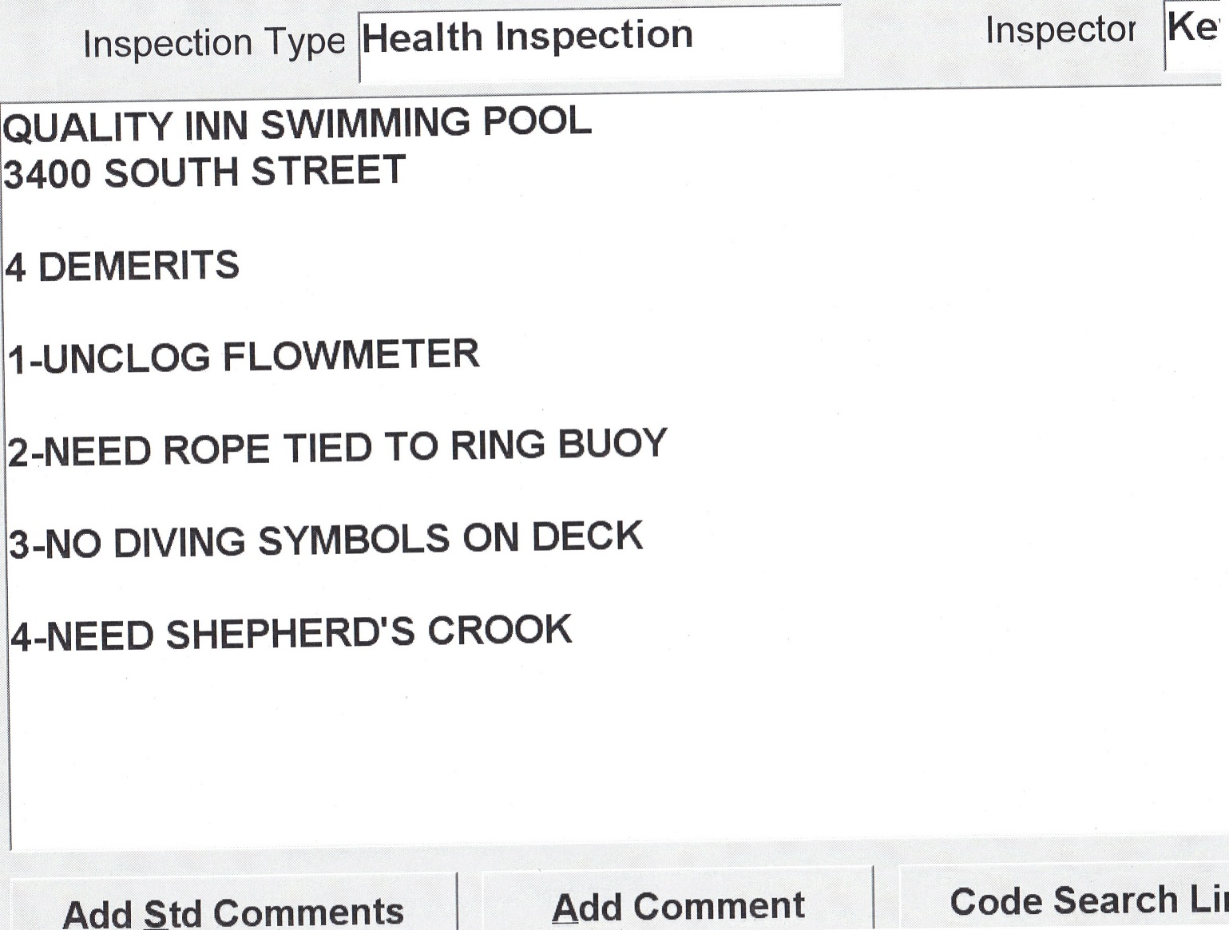Click the Inspection Type label
This screenshot has width=1229, height=930.
click(214, 43)
